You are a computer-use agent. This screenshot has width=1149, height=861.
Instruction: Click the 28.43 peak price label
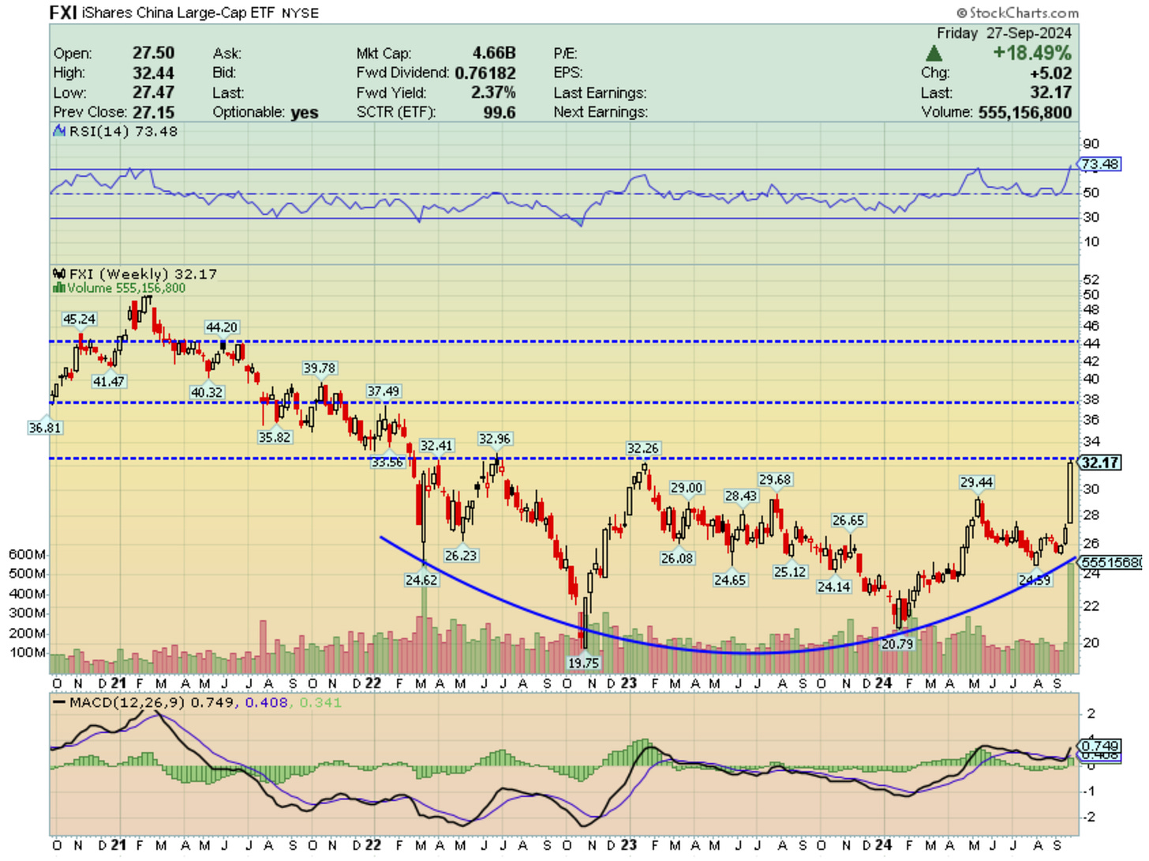click(x=741, y=496)
